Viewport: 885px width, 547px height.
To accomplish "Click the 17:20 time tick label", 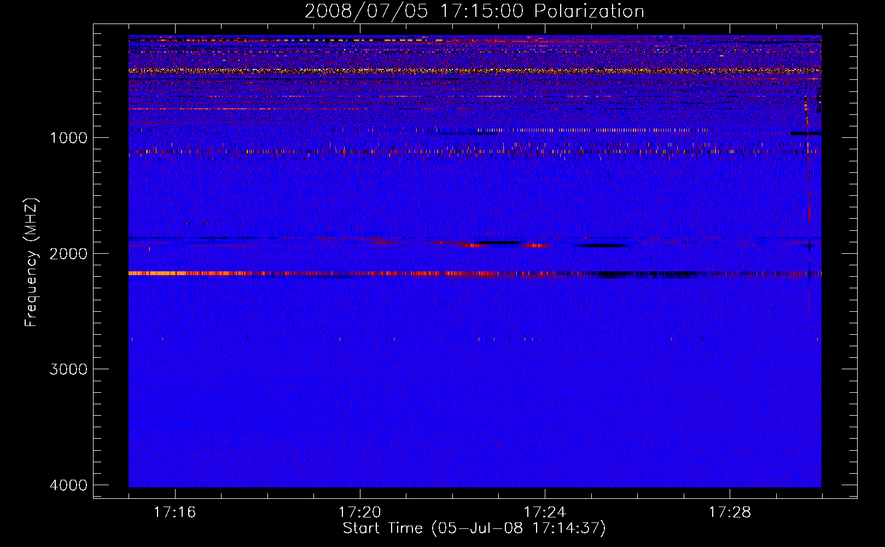I will click(x=360, y=513).
